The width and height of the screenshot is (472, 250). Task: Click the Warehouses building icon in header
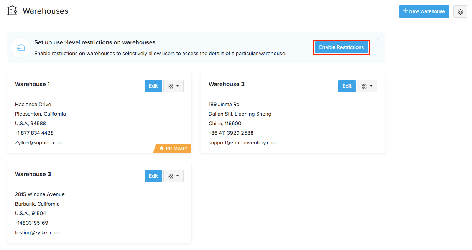point(12,11)
